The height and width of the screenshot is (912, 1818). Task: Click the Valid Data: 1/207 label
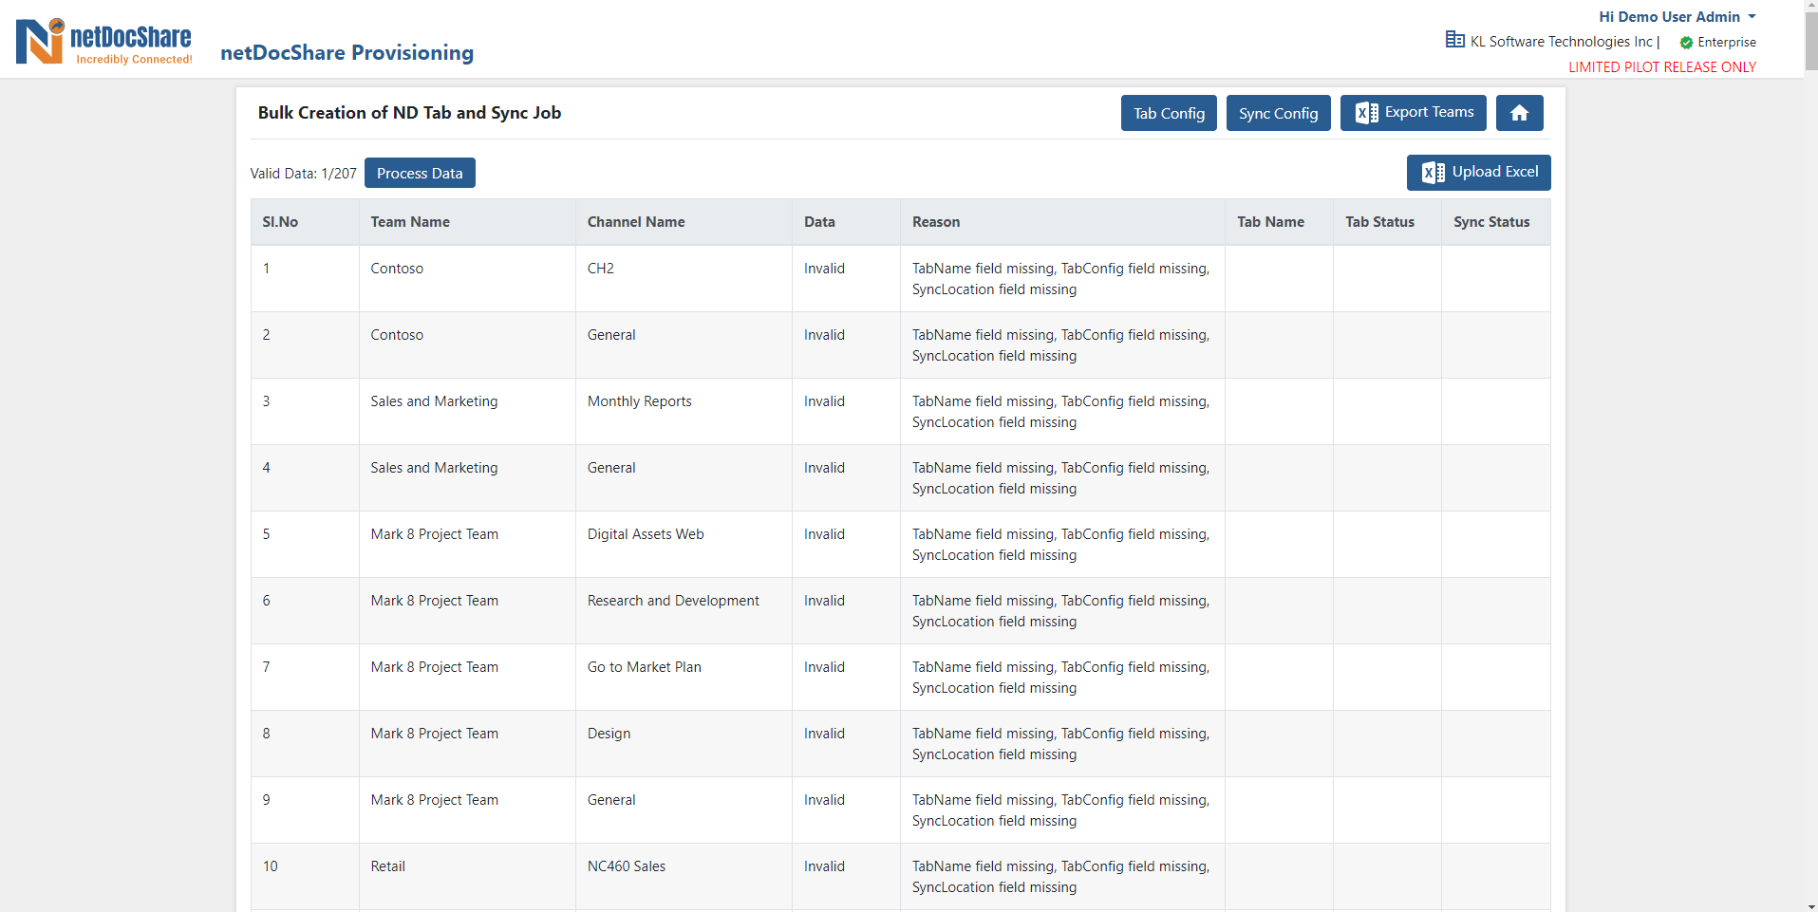point(303,174)
